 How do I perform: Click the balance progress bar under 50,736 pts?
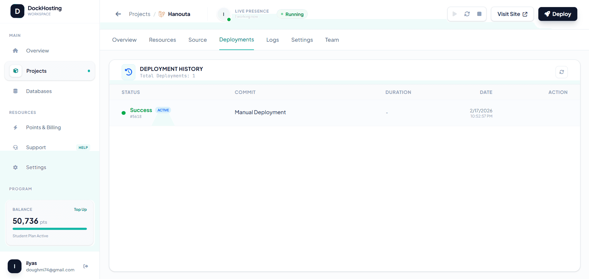click(49, 229)
